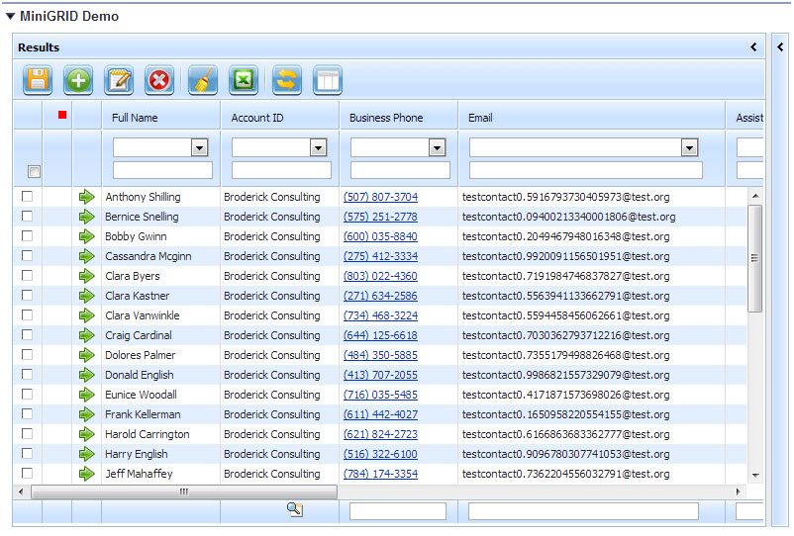
Task: Click phone link (507) 807-3704
Action: [x=380, y=197]
